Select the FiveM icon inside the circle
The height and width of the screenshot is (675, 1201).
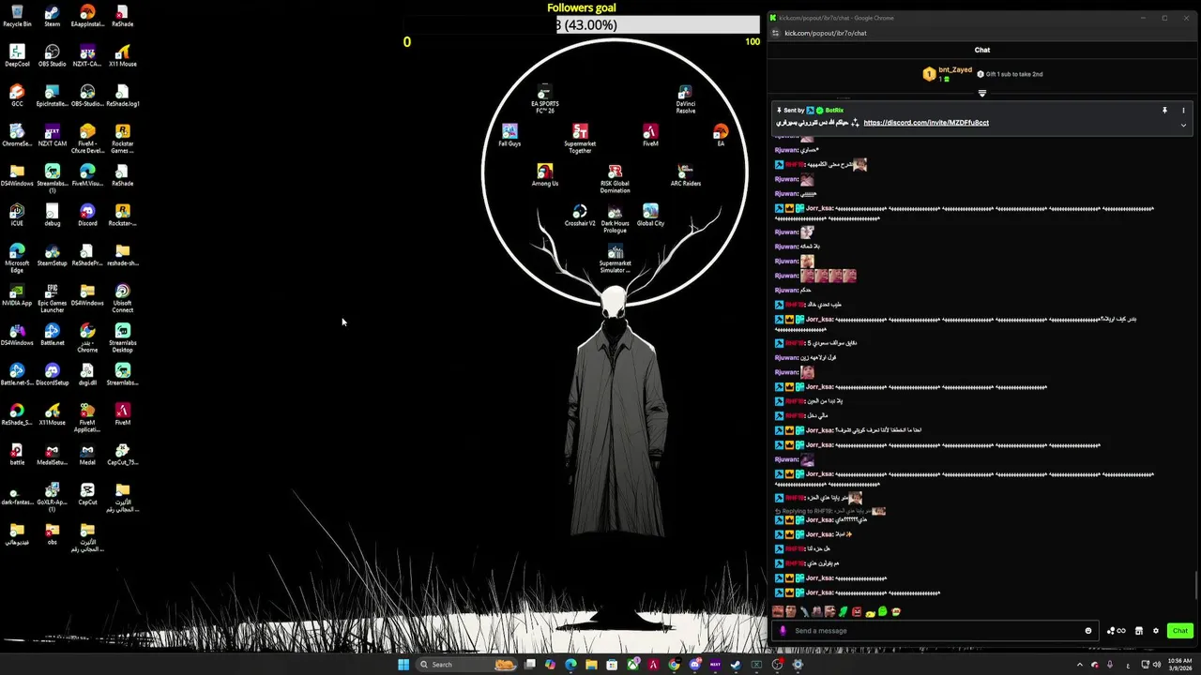tap(650, 136)
